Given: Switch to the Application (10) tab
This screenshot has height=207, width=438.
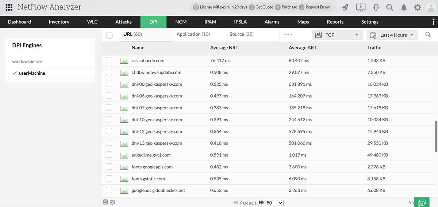Looking at the screenshot, I should [x=193, y=34].
